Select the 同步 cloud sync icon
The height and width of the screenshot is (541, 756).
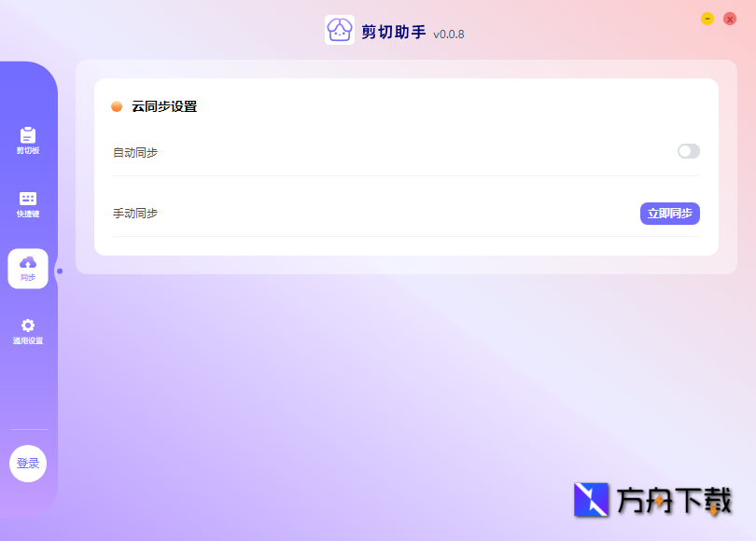[28, 266]
